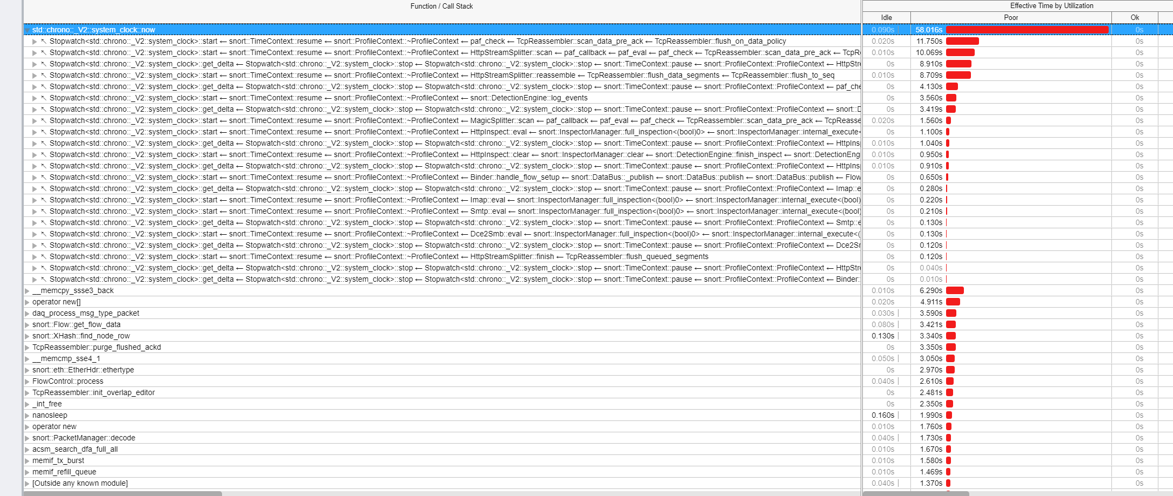The width and height of the screenshot is (1173, 496).
Task: Sort by the Poor column header
Action: 1010,18
